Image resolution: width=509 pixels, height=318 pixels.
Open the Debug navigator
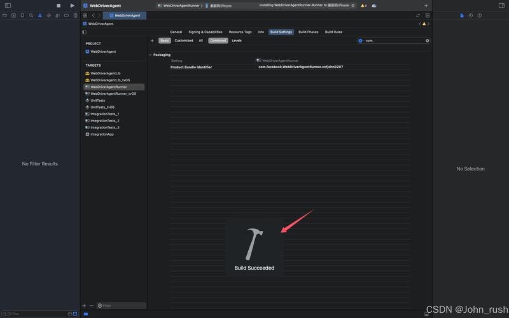[57, 15]
